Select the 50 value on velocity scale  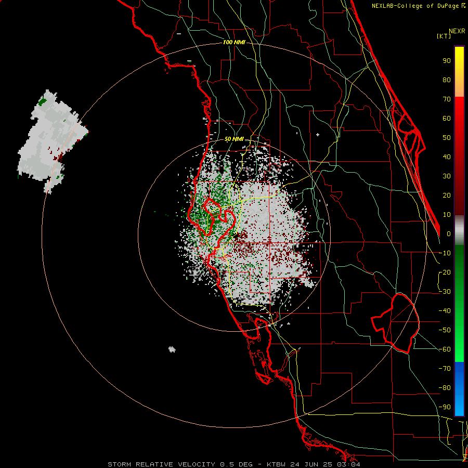[447, 138]
